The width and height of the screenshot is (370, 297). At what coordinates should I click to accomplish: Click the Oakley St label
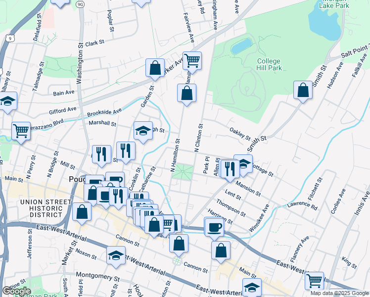point(240,134)
